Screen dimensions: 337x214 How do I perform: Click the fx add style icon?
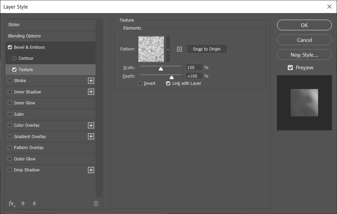[12, 203]
